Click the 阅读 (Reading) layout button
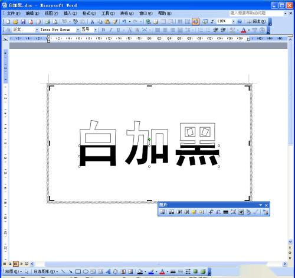 point(257,21)
